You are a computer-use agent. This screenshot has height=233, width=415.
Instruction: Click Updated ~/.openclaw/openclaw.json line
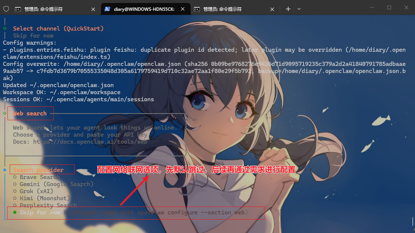point(58,85)
